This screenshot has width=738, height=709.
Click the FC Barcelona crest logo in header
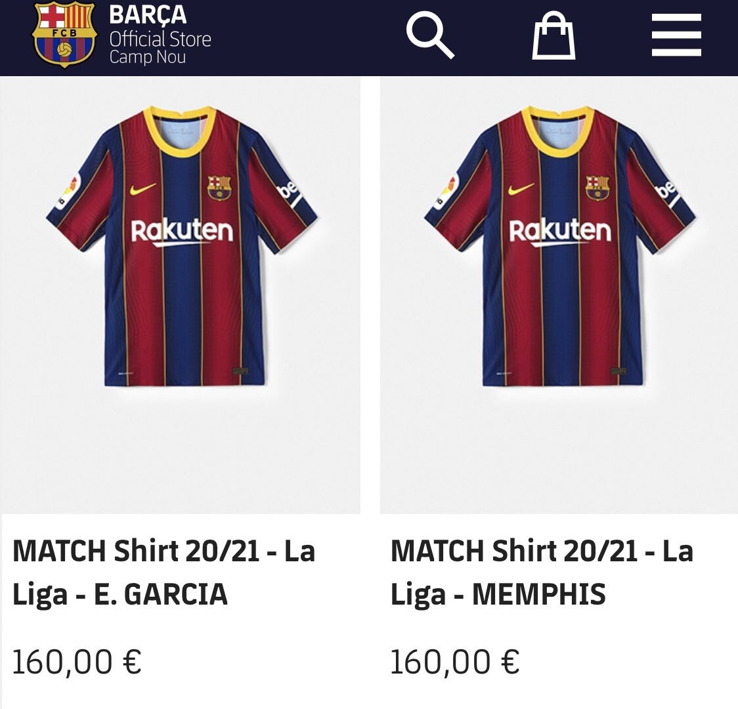(x=64, y=34)
